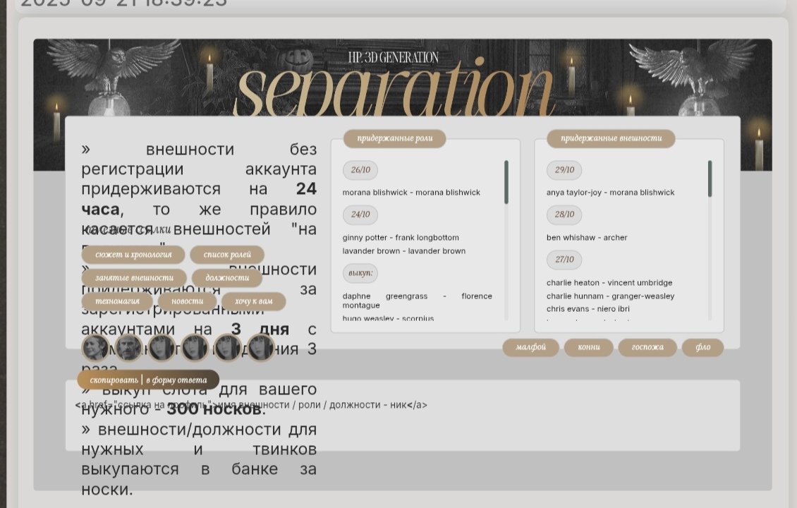Screen dimensions: 797x508
Task: Select the "техномагия" button
Action: 117,301
